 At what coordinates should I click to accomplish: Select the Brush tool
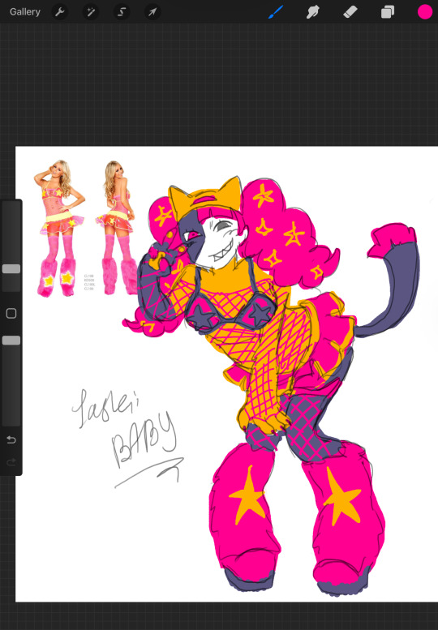click(x=276, y=12)
